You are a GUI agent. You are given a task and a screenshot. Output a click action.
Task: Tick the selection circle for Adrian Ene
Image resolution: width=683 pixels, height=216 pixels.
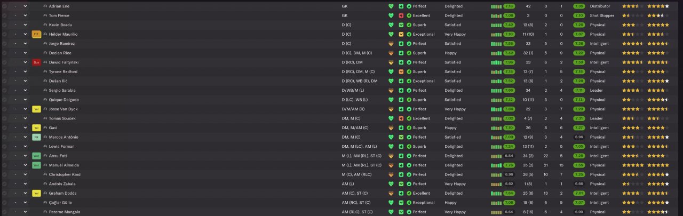(x=4, y=6)
